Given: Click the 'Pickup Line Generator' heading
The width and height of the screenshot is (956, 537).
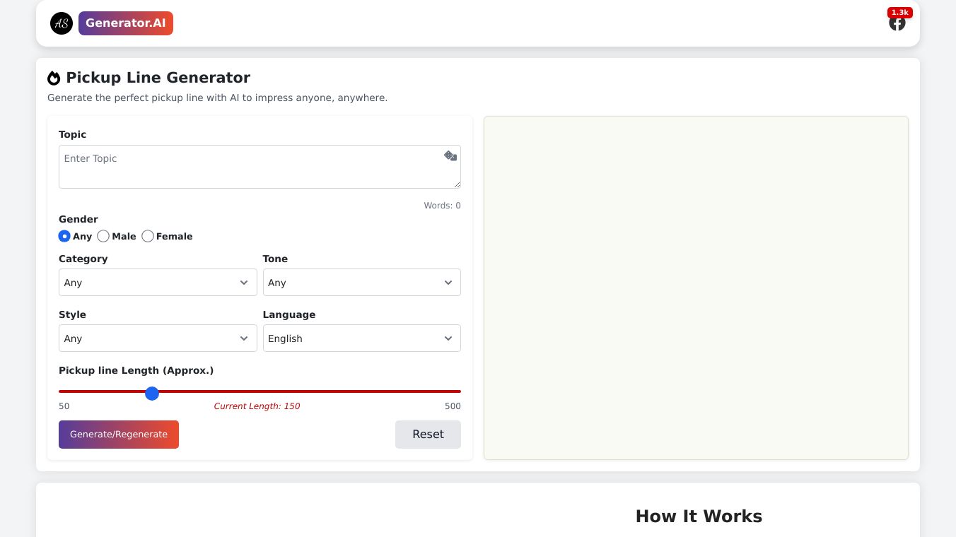Looking at the screenshot, I should 158,78.
